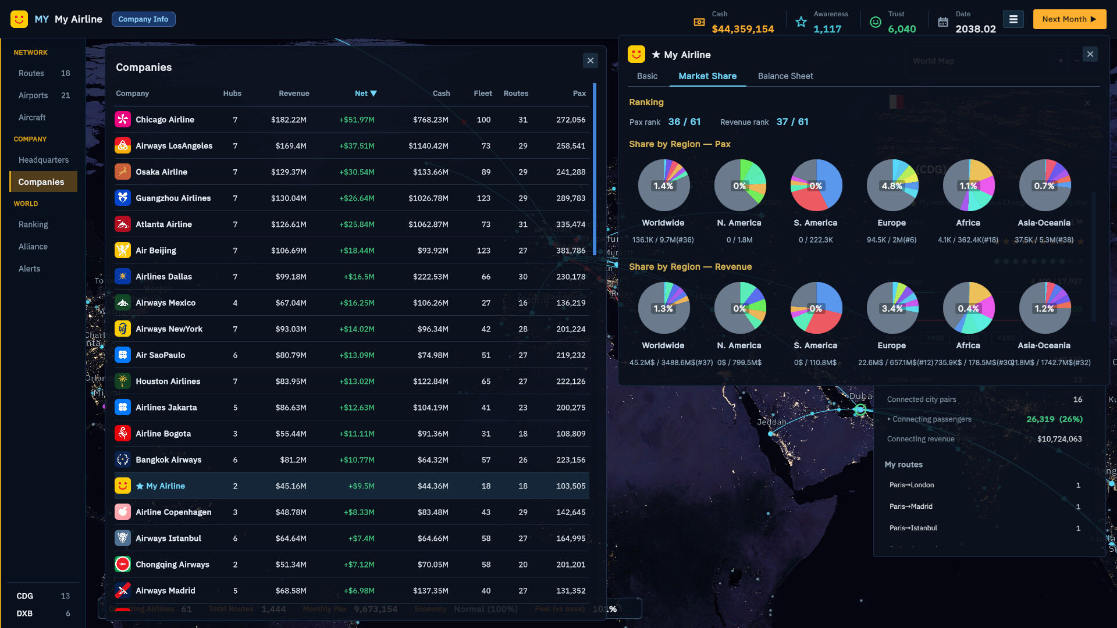
Task: Click the Trust smiley face icon
Action: 876,22
